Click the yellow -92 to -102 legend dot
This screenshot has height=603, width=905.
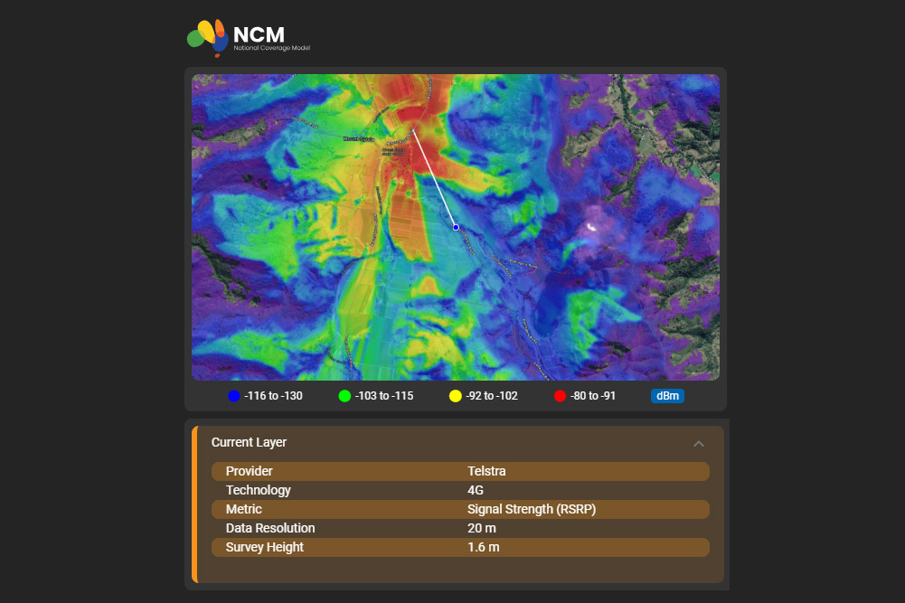pyautogui.click(x=455, y=395)
